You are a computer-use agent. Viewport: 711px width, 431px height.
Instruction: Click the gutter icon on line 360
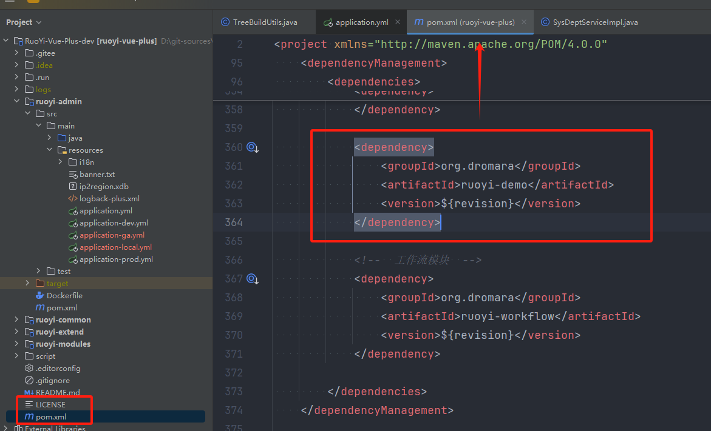point(253,147)
